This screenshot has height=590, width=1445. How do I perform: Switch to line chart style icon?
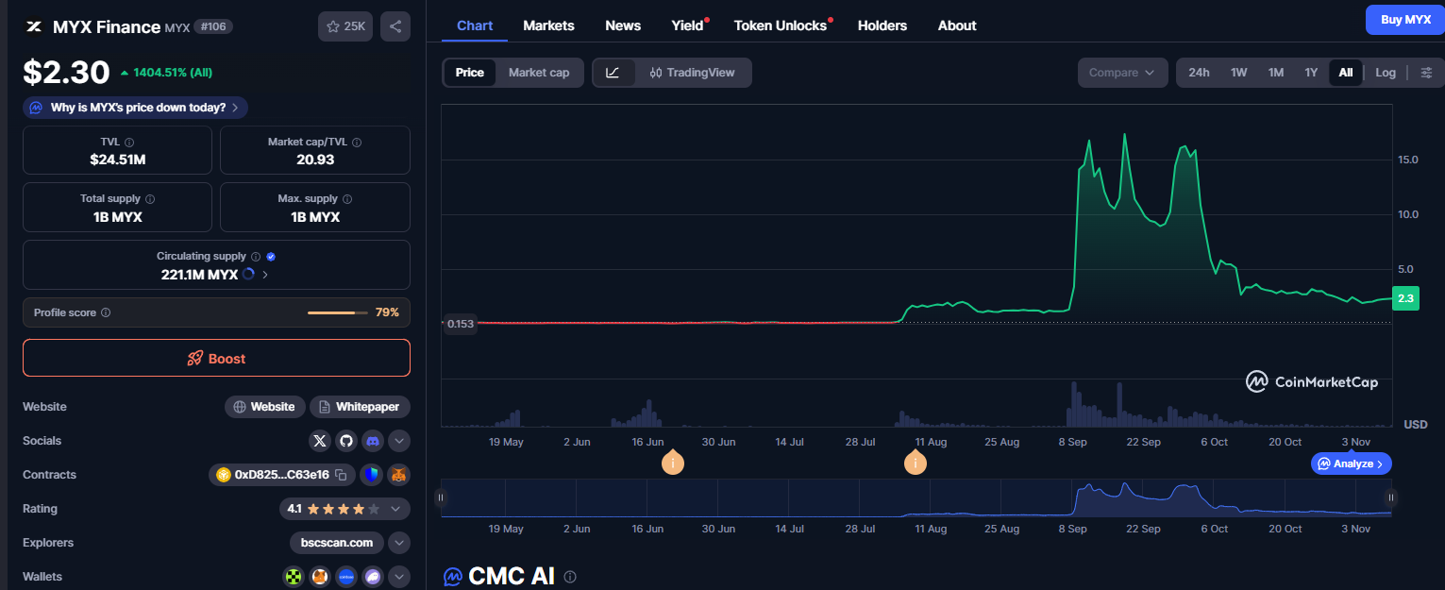coord(613,73)
